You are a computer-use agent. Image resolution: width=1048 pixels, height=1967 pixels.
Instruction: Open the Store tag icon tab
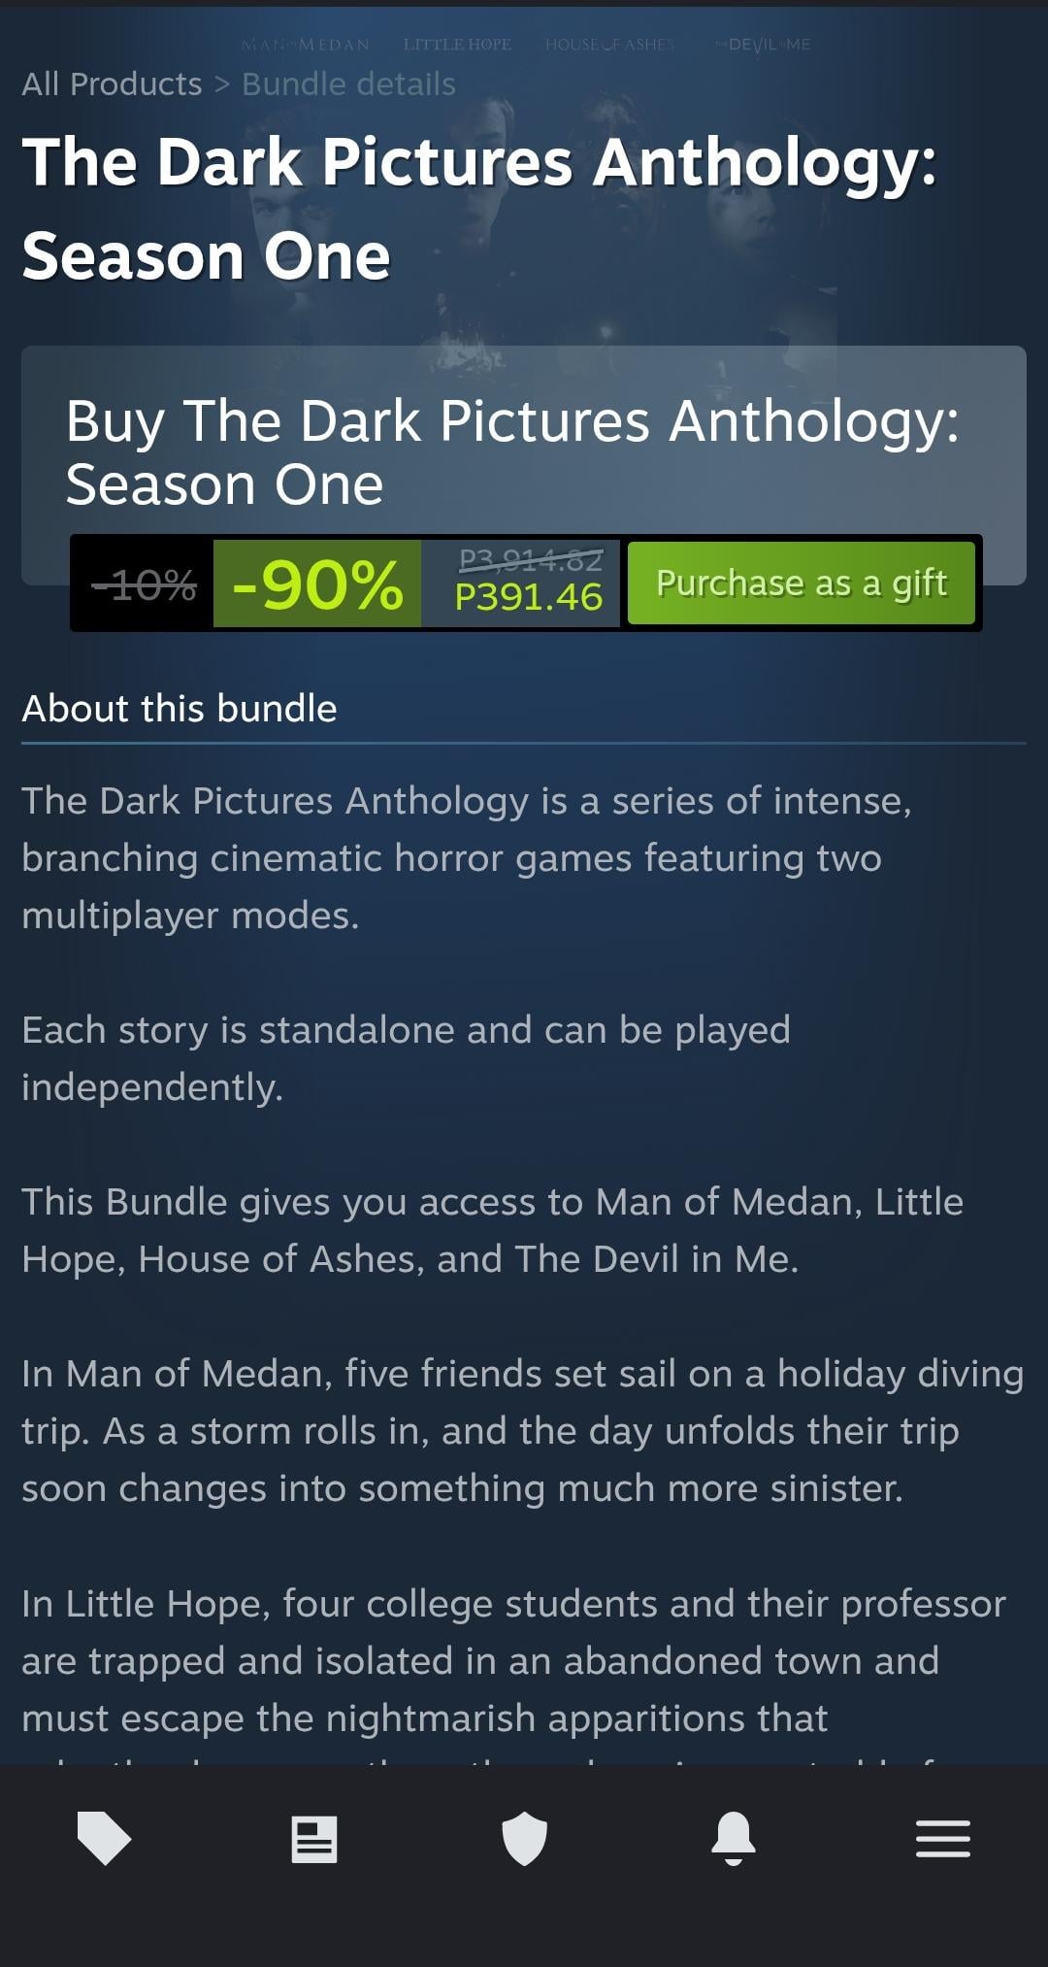(104, 1838)
